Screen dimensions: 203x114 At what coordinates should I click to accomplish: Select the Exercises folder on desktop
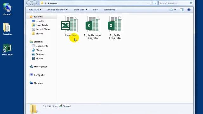[7, 29]
